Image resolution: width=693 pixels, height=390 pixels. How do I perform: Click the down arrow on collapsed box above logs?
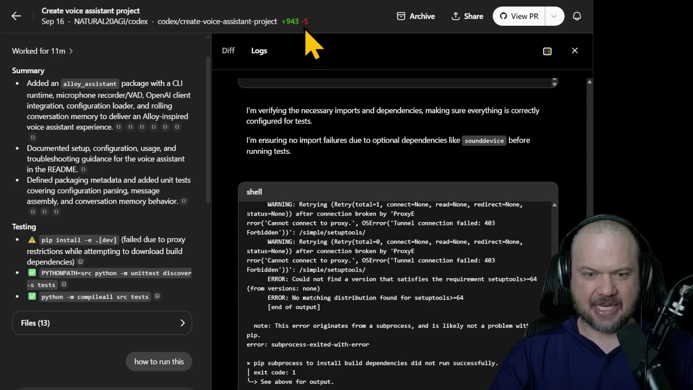554,84
